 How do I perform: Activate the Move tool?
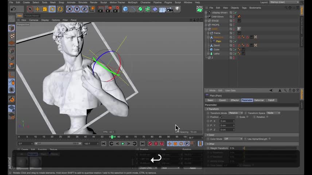coord(38,9)
